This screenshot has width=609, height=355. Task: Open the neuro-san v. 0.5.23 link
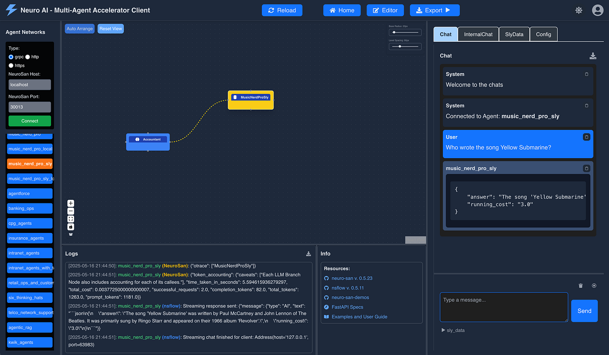click(x=352, y=278)
